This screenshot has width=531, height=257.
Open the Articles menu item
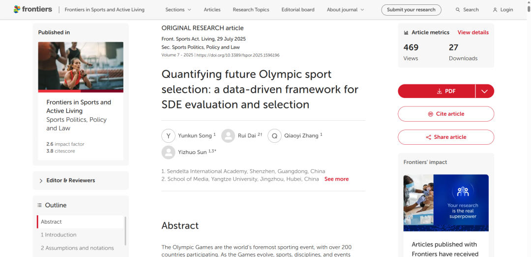click(x=212, y=10)
